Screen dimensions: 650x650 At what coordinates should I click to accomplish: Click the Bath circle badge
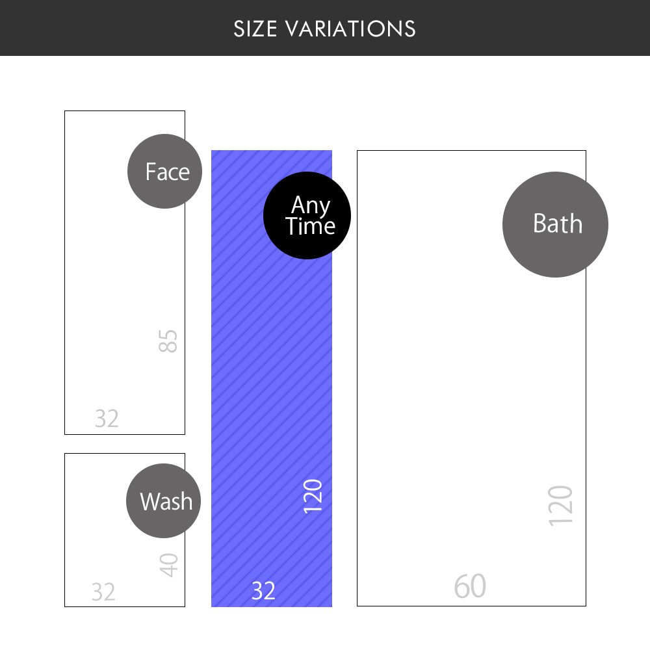pos(555,224)
